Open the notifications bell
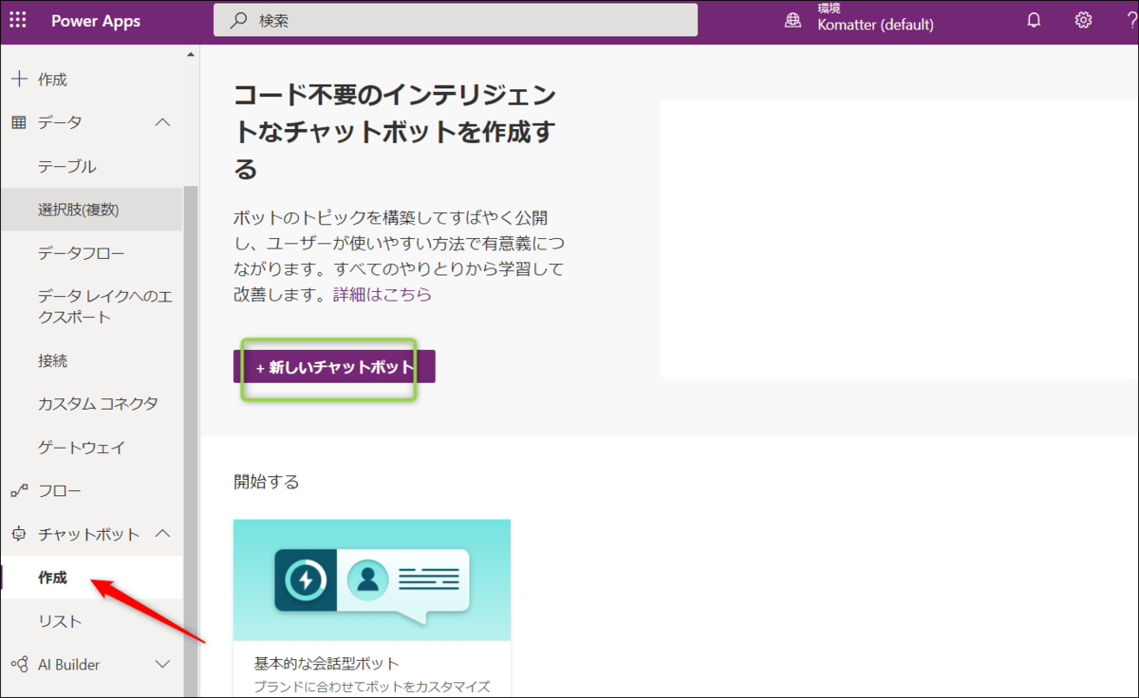The image size is (1139, 698). coord(1035,20)
